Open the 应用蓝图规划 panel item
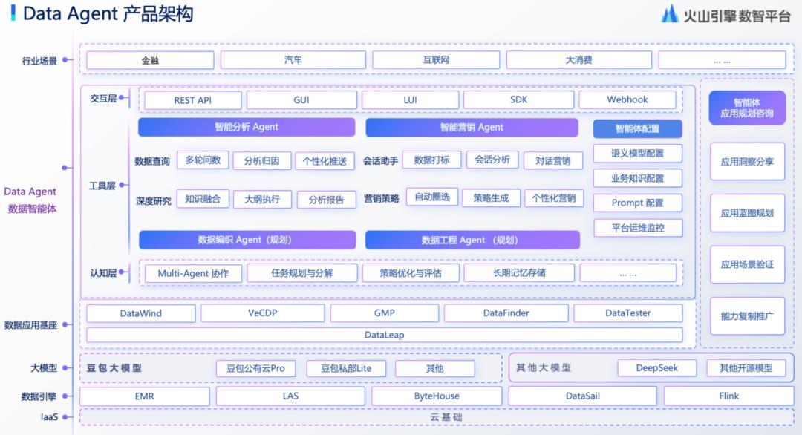This screenshot has height=435, width=802. point(747,213)
